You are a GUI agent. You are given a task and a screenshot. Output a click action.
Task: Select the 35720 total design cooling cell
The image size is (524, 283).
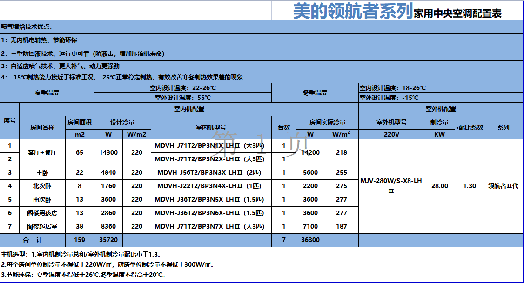pyautogui.click(x=108, y=240)
